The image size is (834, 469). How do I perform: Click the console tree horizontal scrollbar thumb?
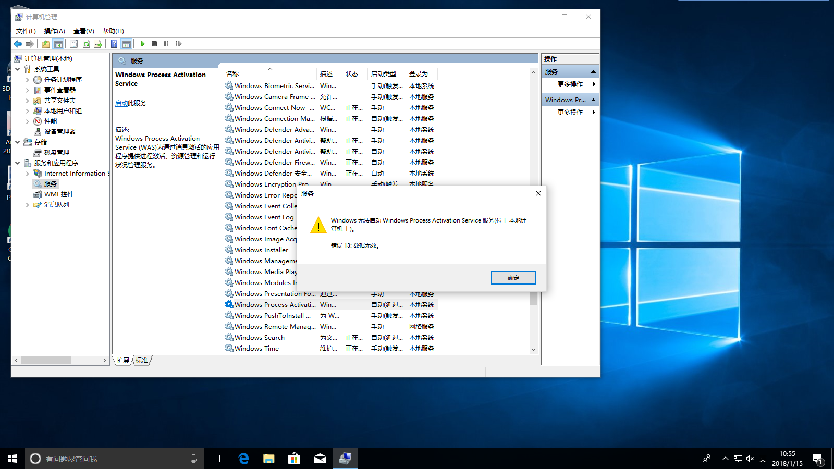click(x=46, y=360)
